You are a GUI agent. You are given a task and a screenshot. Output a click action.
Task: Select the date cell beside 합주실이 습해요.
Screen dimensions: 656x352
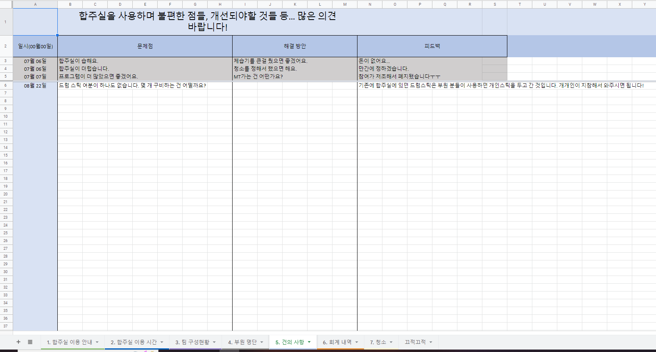(35, 61)
